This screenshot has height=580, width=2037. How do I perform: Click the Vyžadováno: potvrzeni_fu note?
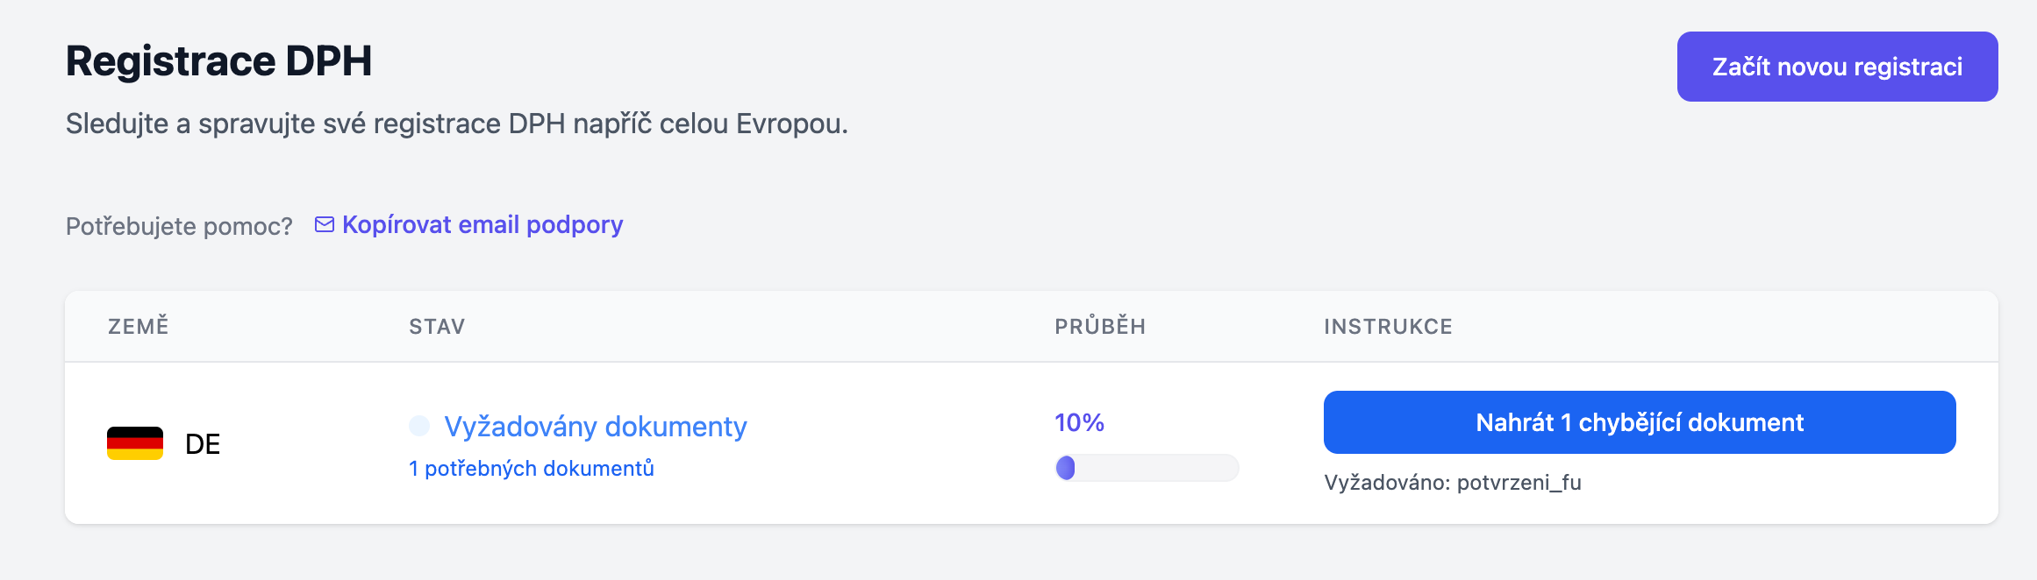(x=1453, y=483)
